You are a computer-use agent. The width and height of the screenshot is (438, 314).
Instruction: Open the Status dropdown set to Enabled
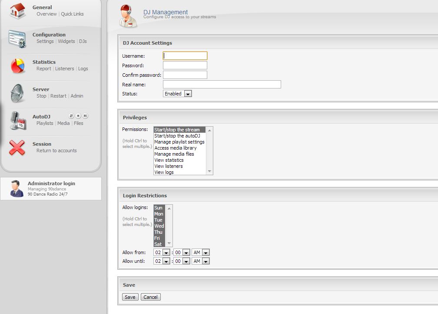[177, 94]
